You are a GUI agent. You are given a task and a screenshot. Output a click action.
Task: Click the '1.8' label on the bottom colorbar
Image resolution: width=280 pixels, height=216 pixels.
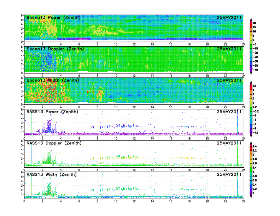click(255, 159)
